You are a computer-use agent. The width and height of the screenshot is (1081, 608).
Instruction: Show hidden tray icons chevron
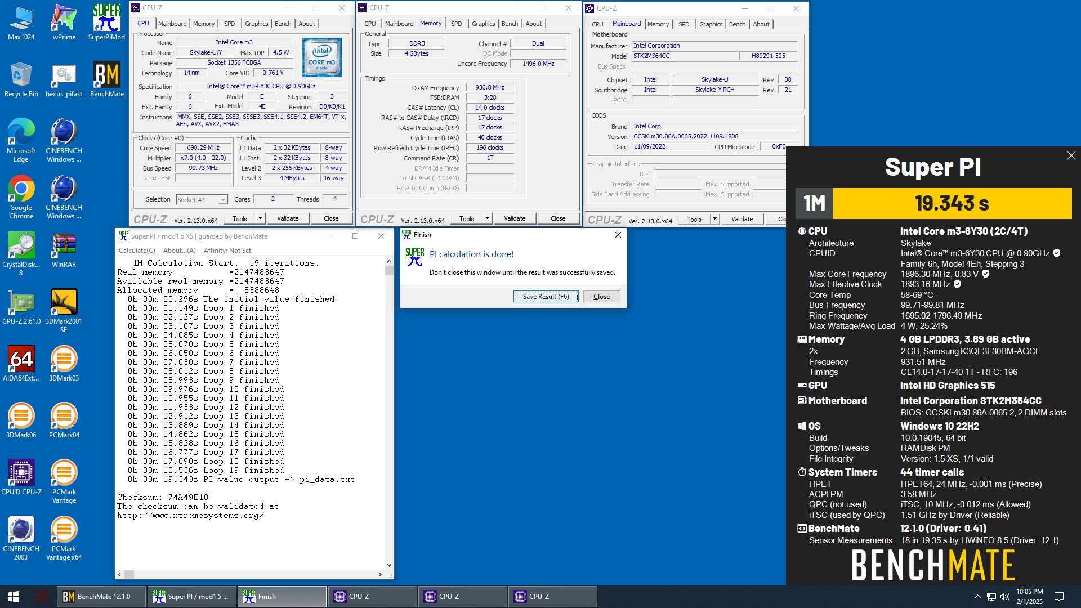click(977, 597)
